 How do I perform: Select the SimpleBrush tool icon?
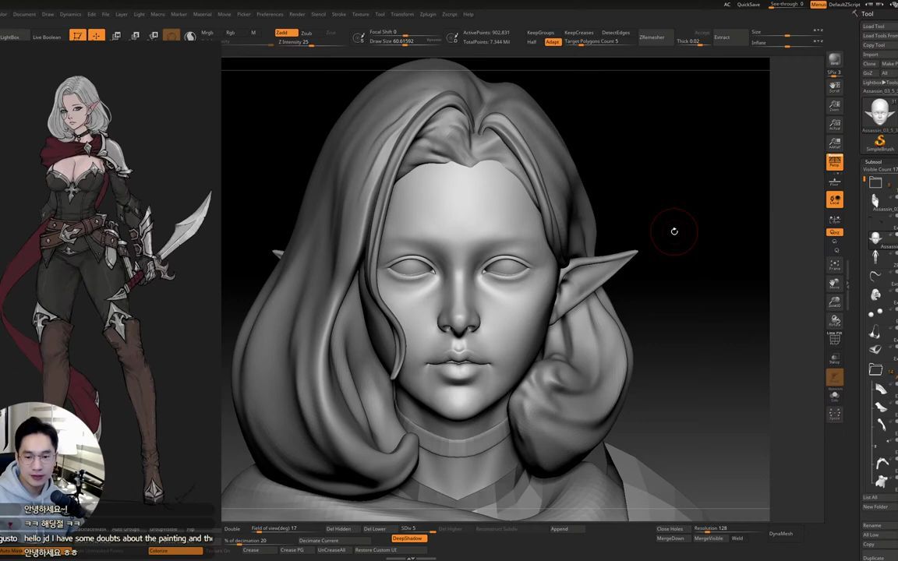(x=879, y=142)
